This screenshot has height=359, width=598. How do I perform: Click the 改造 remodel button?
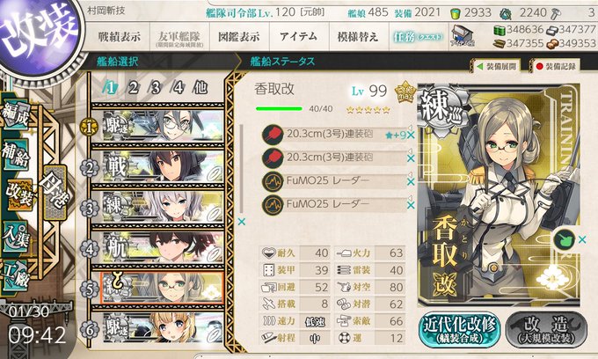(547, 330)
